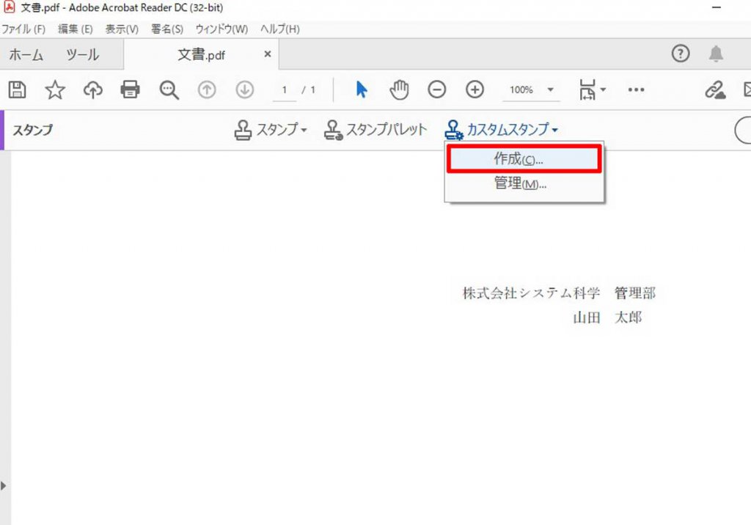751x525 pixels.
Task: Select the 文書.pdf document tab
Action: click(201, 54)
